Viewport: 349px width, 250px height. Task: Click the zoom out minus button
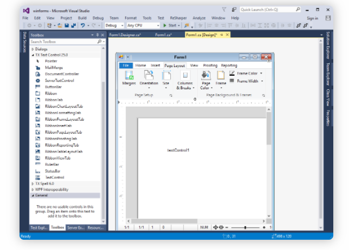click(227, 227)
